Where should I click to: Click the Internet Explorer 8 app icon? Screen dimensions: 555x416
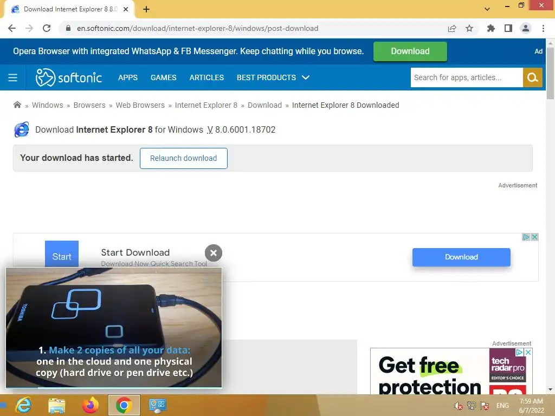point(22,129)
